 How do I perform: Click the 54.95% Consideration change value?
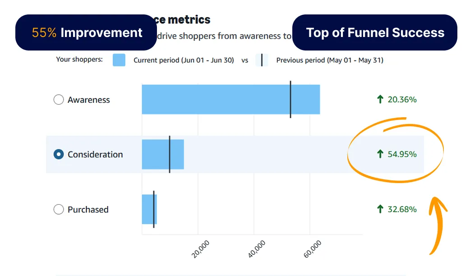402,154
